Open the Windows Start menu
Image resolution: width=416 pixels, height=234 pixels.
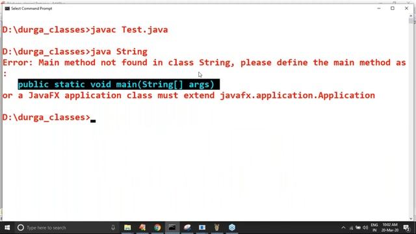pyautogui.click(x=7, y=227)
